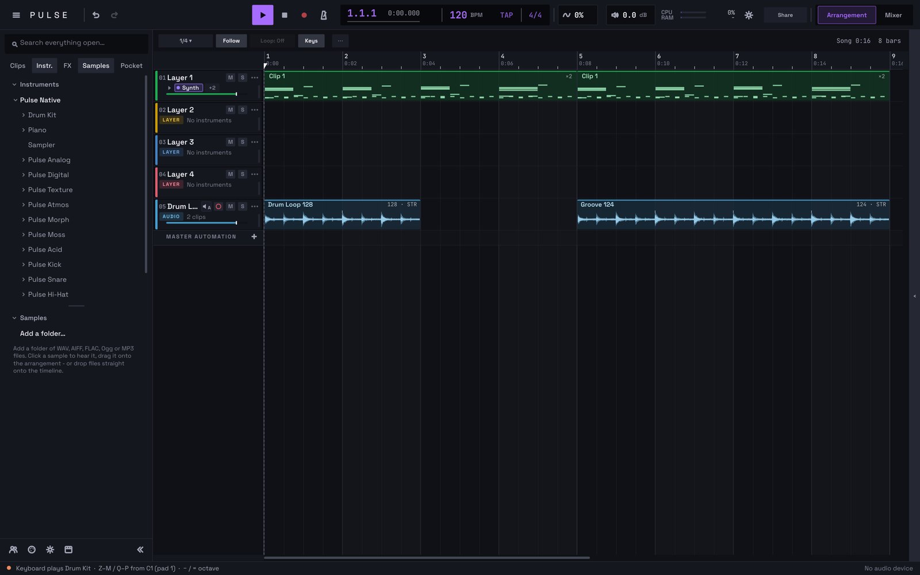Toggle the Follow playhead button
The width and height of the screenshot is (920, 575).
231,41
